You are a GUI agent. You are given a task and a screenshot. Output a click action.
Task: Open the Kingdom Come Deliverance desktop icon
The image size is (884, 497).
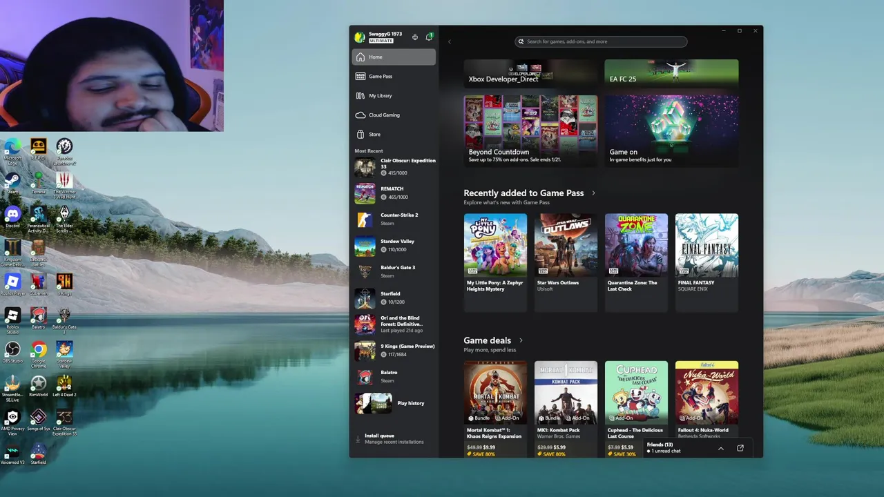coord(12,253)
